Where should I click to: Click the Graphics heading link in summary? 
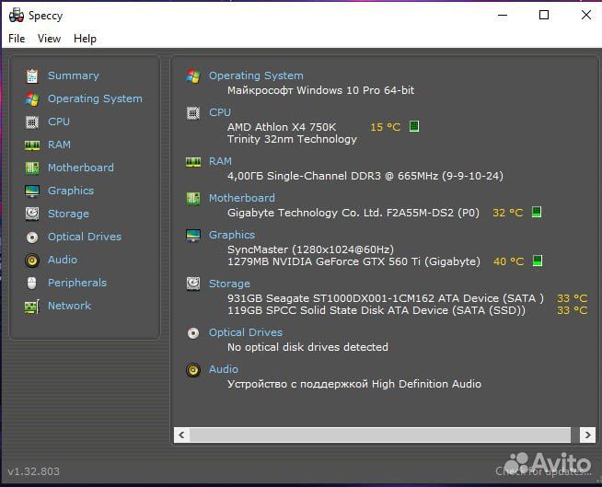pos(232,235)
